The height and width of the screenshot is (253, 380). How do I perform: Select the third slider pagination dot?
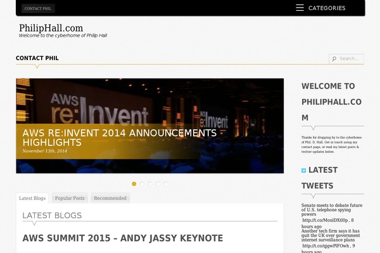(150, 184)
